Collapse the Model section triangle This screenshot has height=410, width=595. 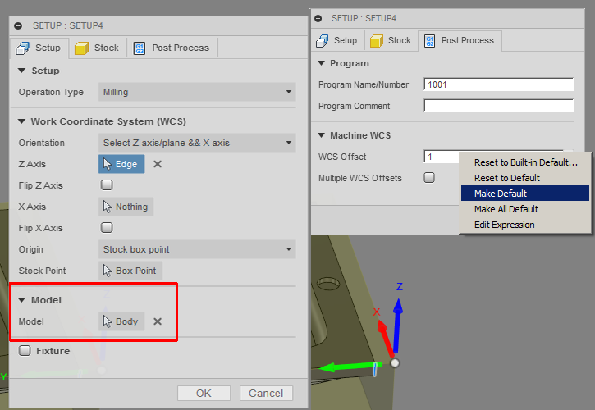21,300
